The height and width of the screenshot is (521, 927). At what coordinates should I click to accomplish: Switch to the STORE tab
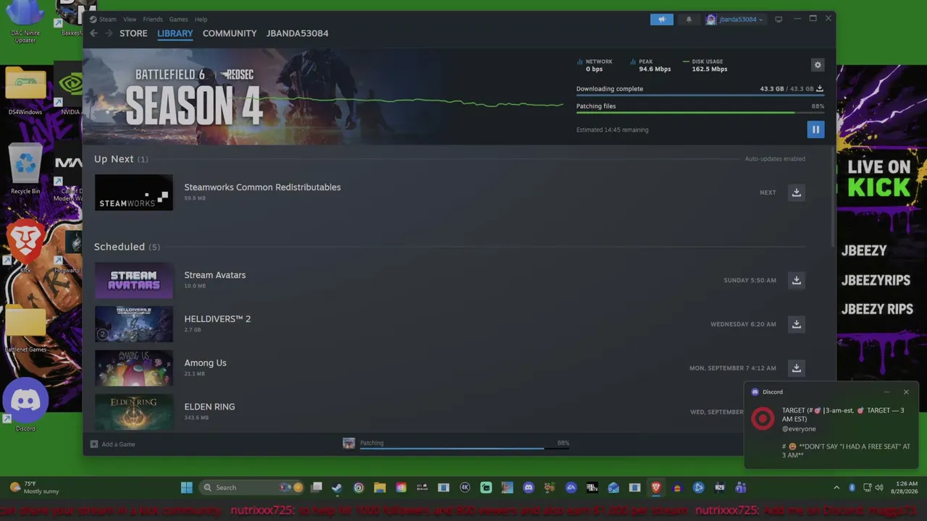133,33
